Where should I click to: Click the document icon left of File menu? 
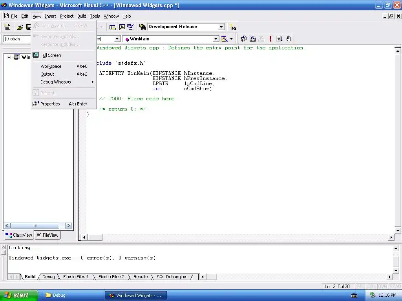point(6,16)
